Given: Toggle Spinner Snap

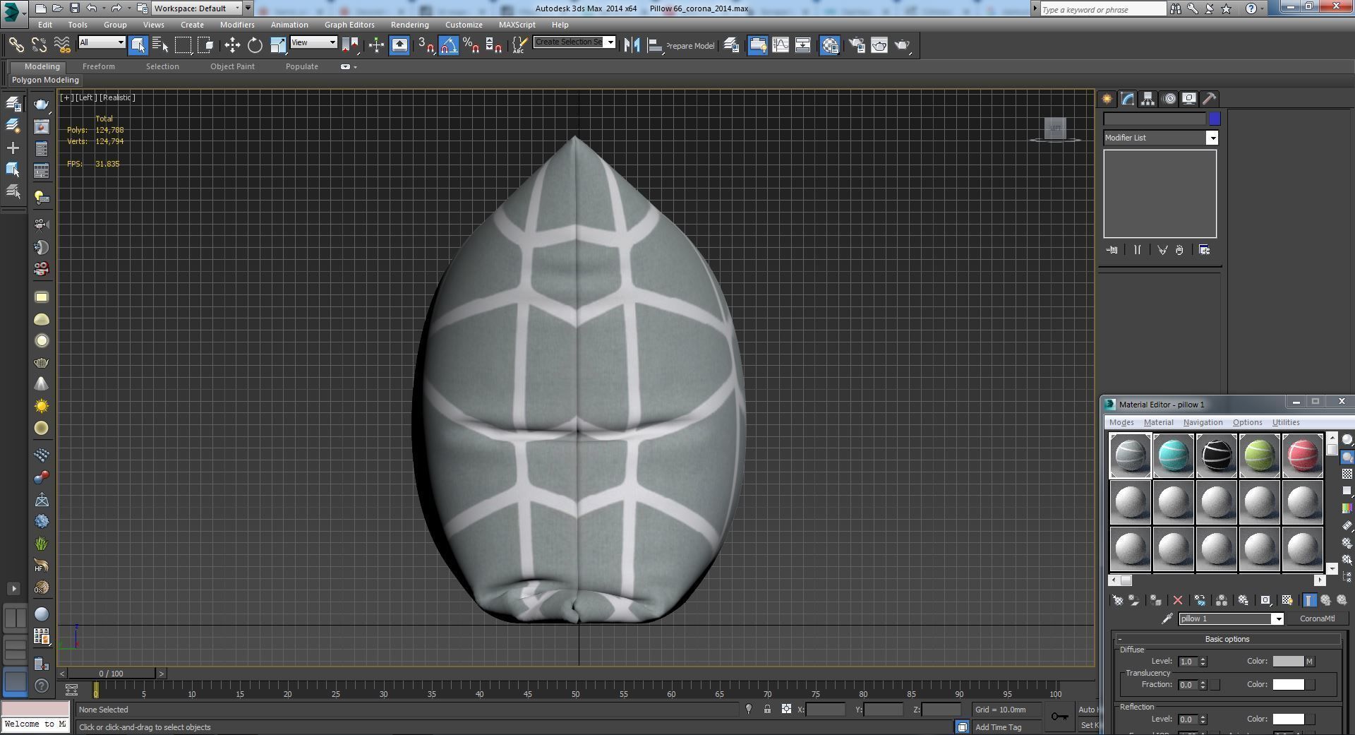Looking at the screenshot, I should click(x=494, y=45).
